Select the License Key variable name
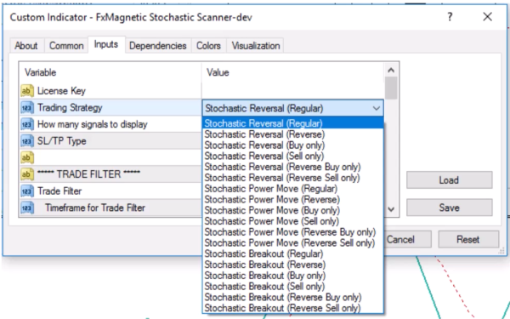 pos(61,91)
